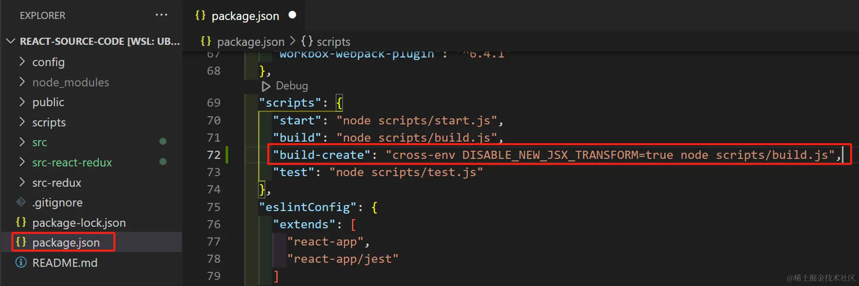The image size is (859, 286).
Task: Switch to the package.json editor tab
Action: (245, 16)
